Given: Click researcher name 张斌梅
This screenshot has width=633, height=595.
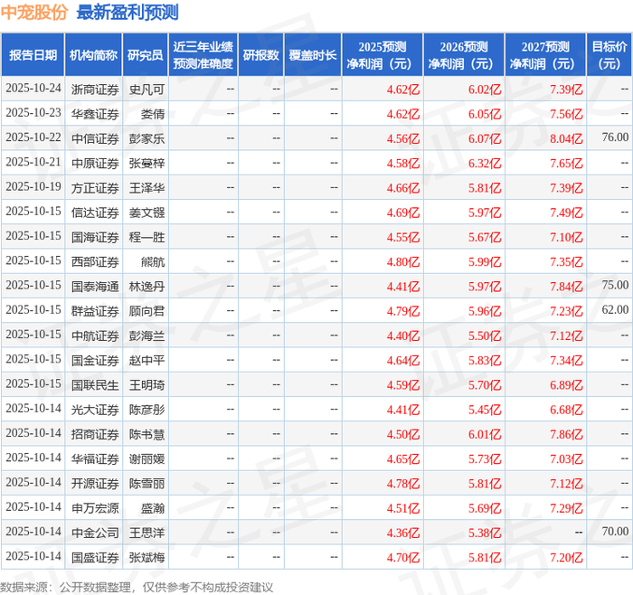Looking at the screenshot, I should [146, 557].
